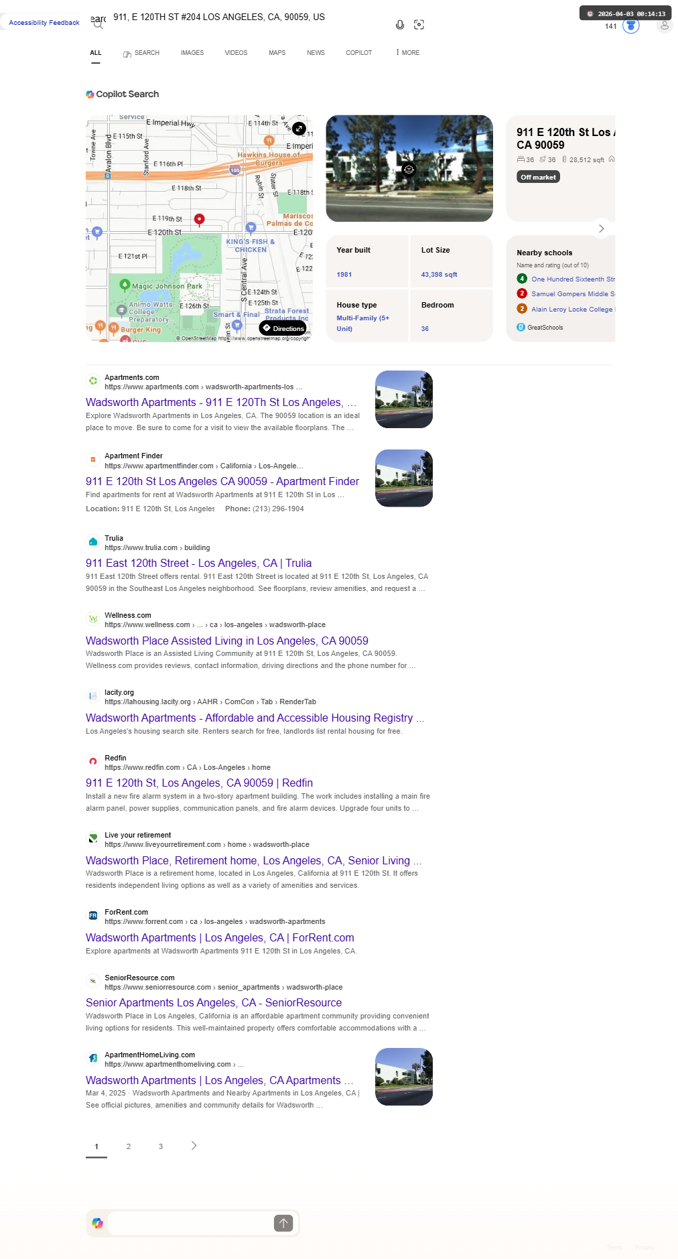Open 911 East 120th Street Trulia result

click(199, 563)
